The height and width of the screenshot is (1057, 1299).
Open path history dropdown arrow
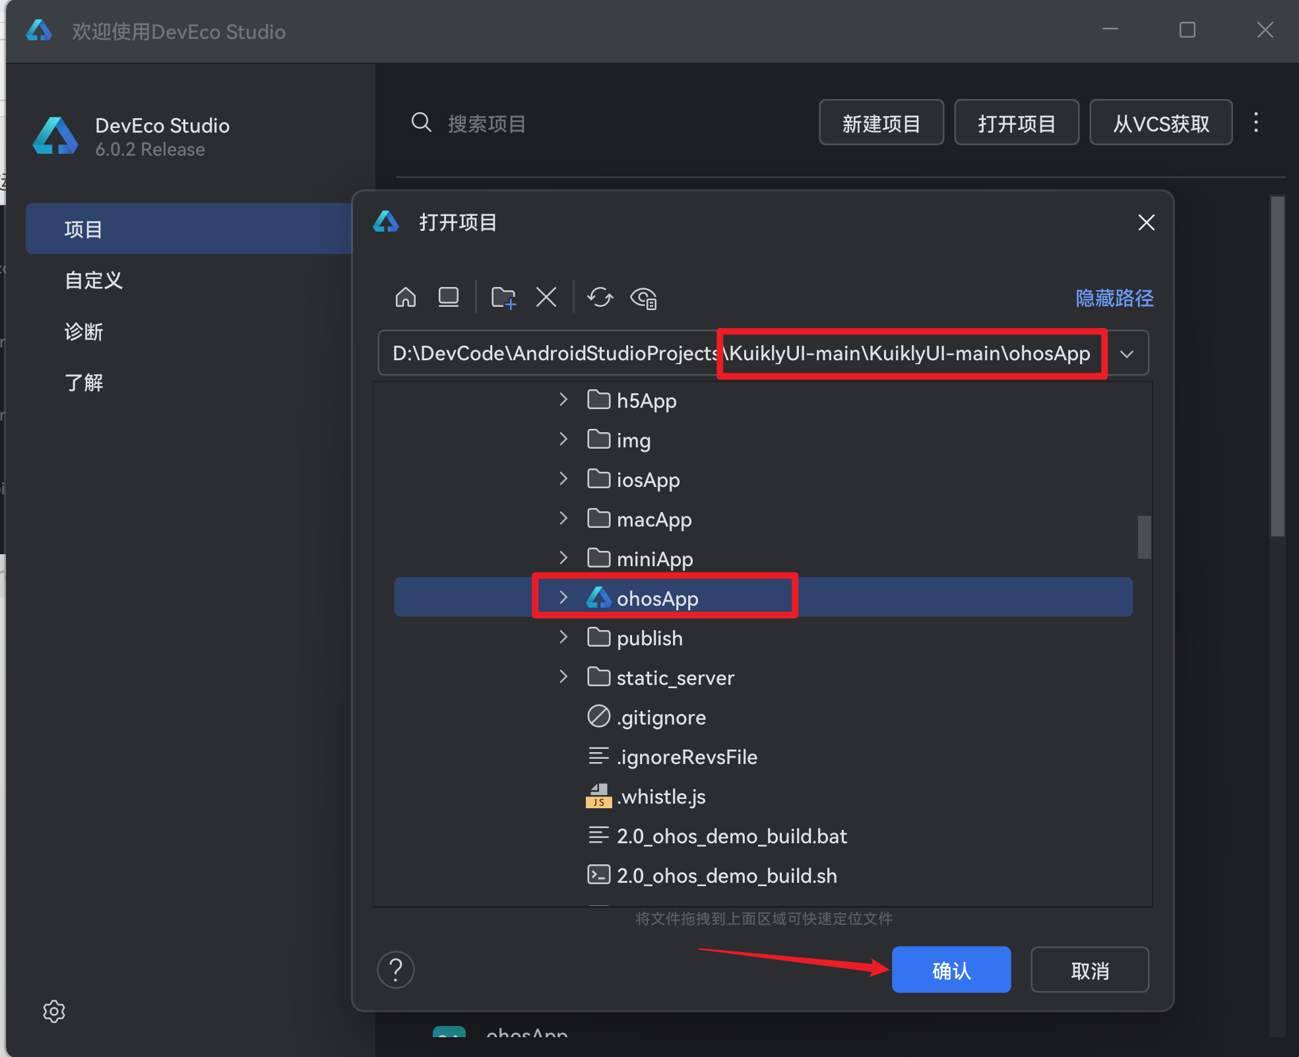pos(1127,354)
